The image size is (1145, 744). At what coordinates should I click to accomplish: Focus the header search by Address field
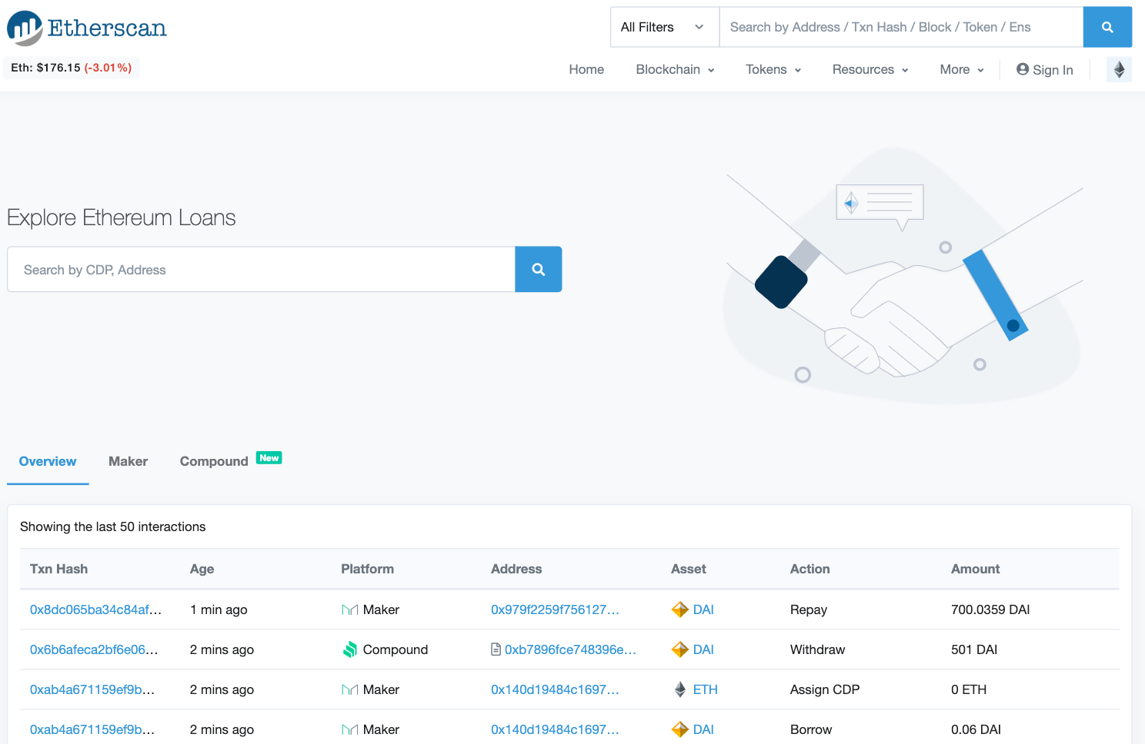(x=901, y=27)
